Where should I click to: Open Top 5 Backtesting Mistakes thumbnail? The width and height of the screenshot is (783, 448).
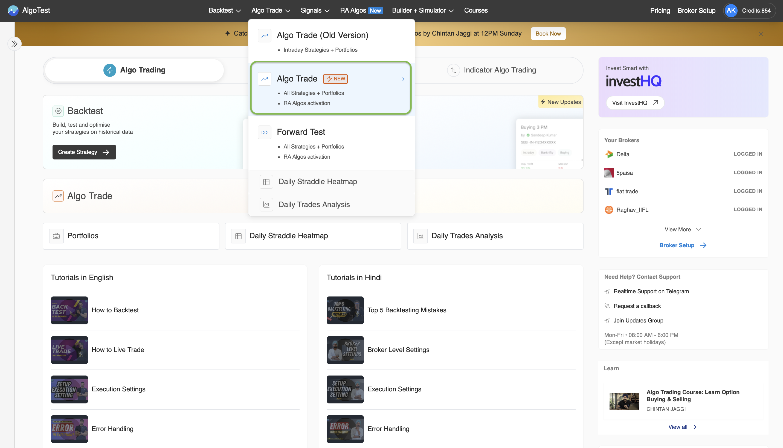(345, 310)
